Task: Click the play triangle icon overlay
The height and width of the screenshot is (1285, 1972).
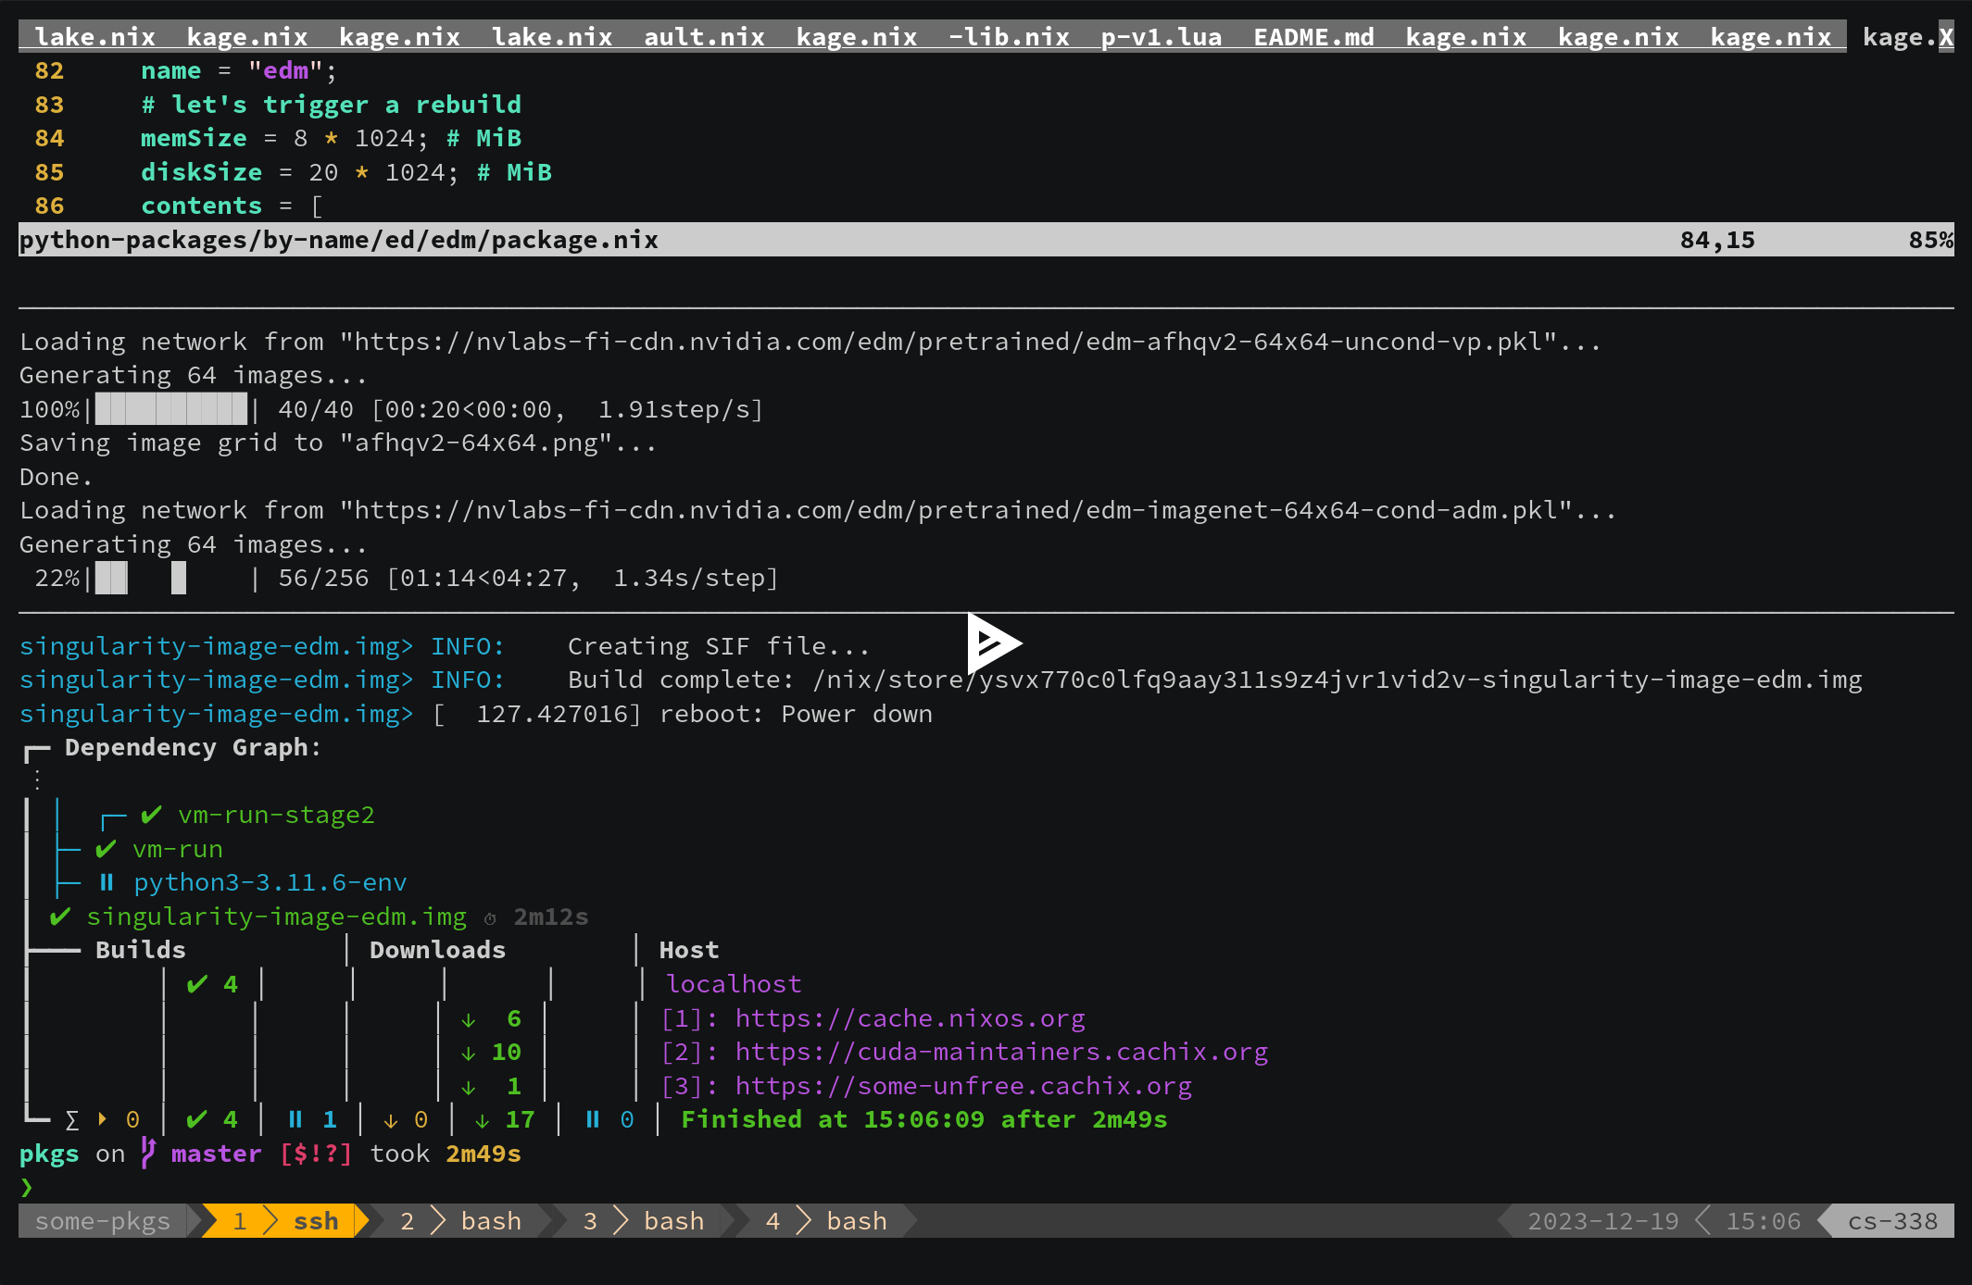Action: (x=991, y=642)
